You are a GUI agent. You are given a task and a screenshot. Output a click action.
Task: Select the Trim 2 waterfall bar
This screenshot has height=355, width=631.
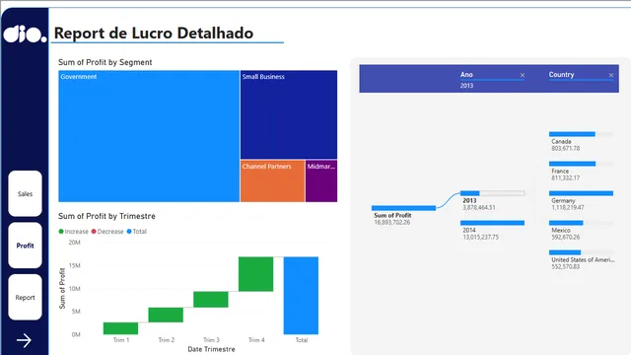click(166, 315)
